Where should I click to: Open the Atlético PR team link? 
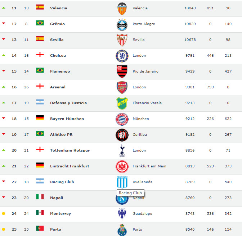tap(62, 135)
